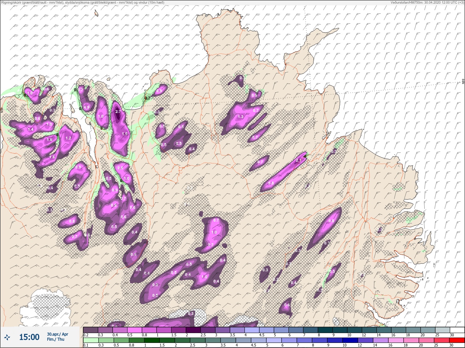Screen dimensions: 465x348
Task: Select the bright red lower swatch after 30
Action: 457,340
